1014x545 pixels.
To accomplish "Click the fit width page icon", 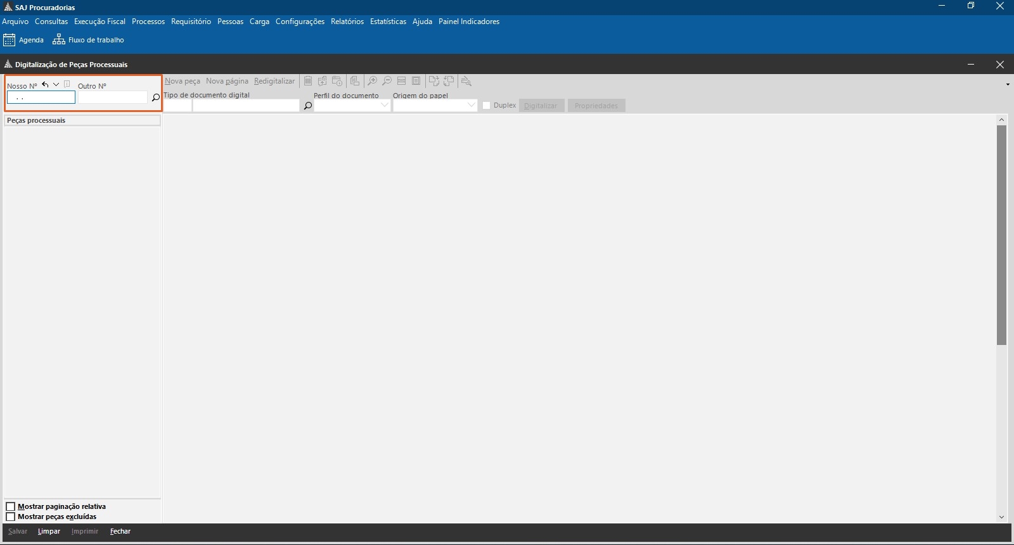I will [x=401, y=81].
